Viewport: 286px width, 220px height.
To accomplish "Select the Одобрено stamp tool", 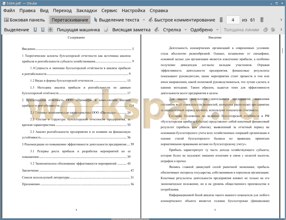I will click(x=201, y=30).
